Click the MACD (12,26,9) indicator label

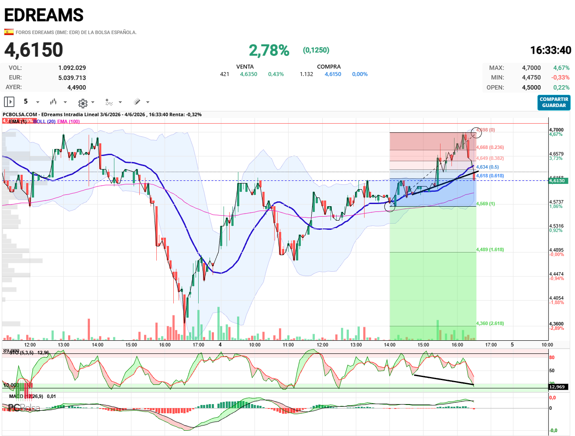pos(26,396)
